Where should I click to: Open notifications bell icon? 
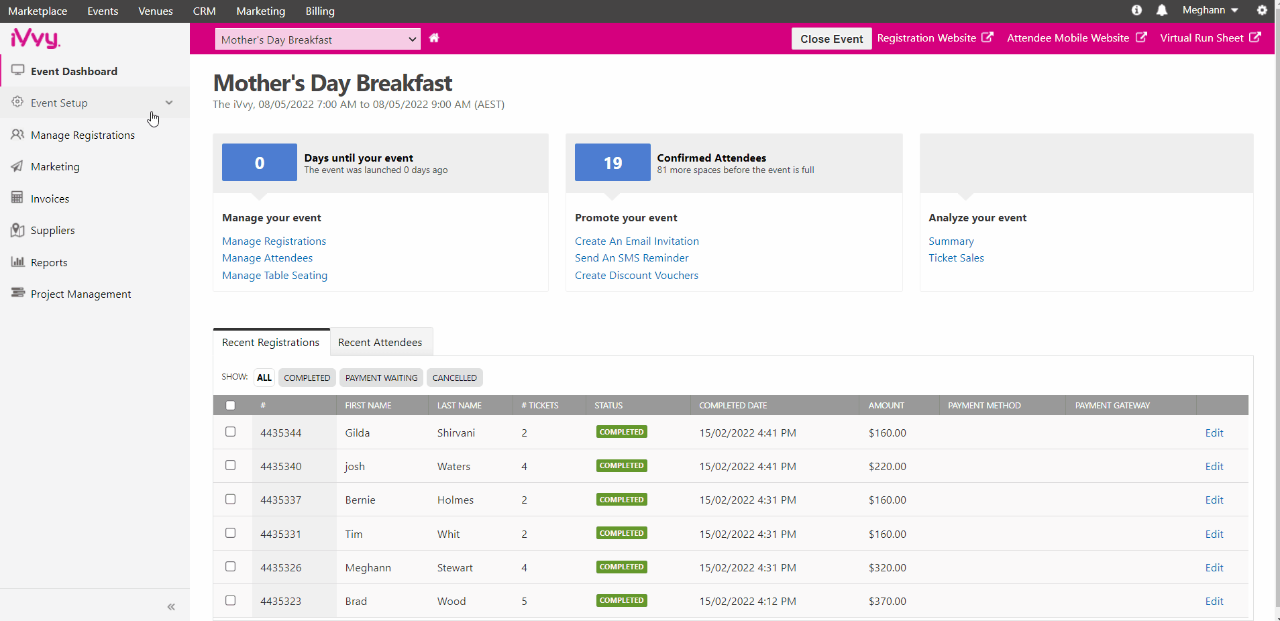tap(1162, 10)
